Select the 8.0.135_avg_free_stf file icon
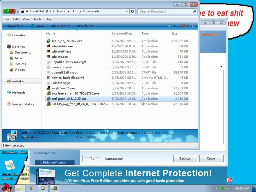 pos(48,104)
